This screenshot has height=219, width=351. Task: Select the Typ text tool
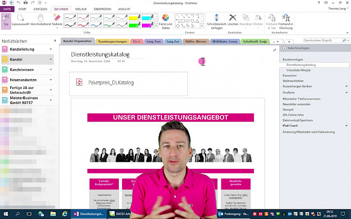(x=6, y=20)
